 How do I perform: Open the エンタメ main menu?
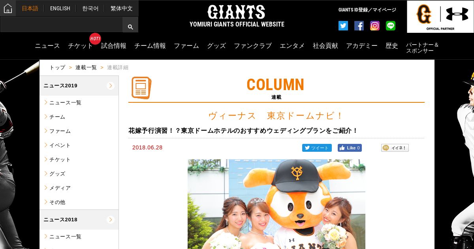pos(292,46)
